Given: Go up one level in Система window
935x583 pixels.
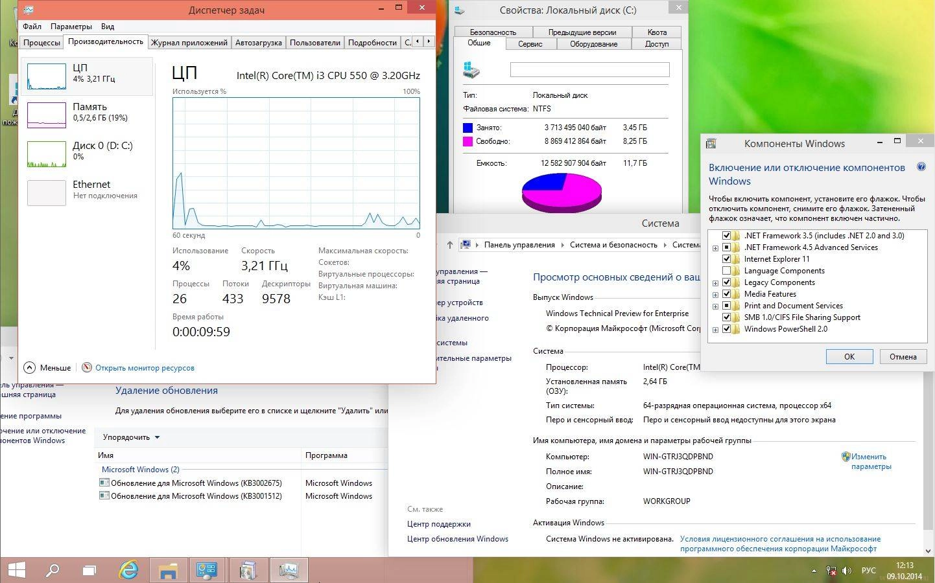Looking at the screenshot, I should pyautogui.click(x=450, y=245).
